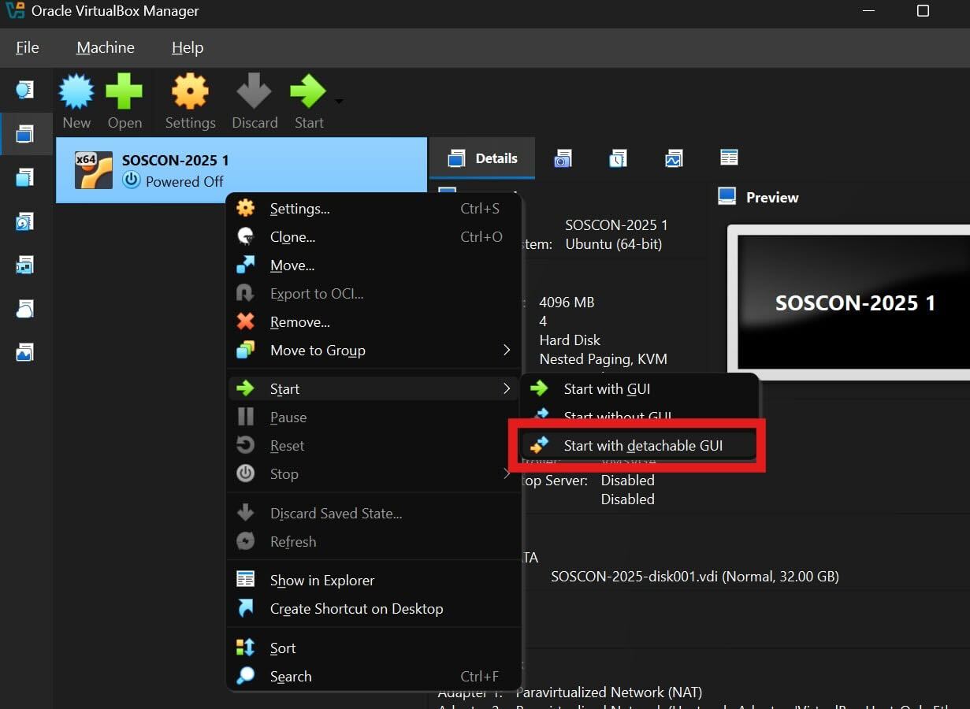Open Settings from the gear toolbar icon

(x=190, y=94)
